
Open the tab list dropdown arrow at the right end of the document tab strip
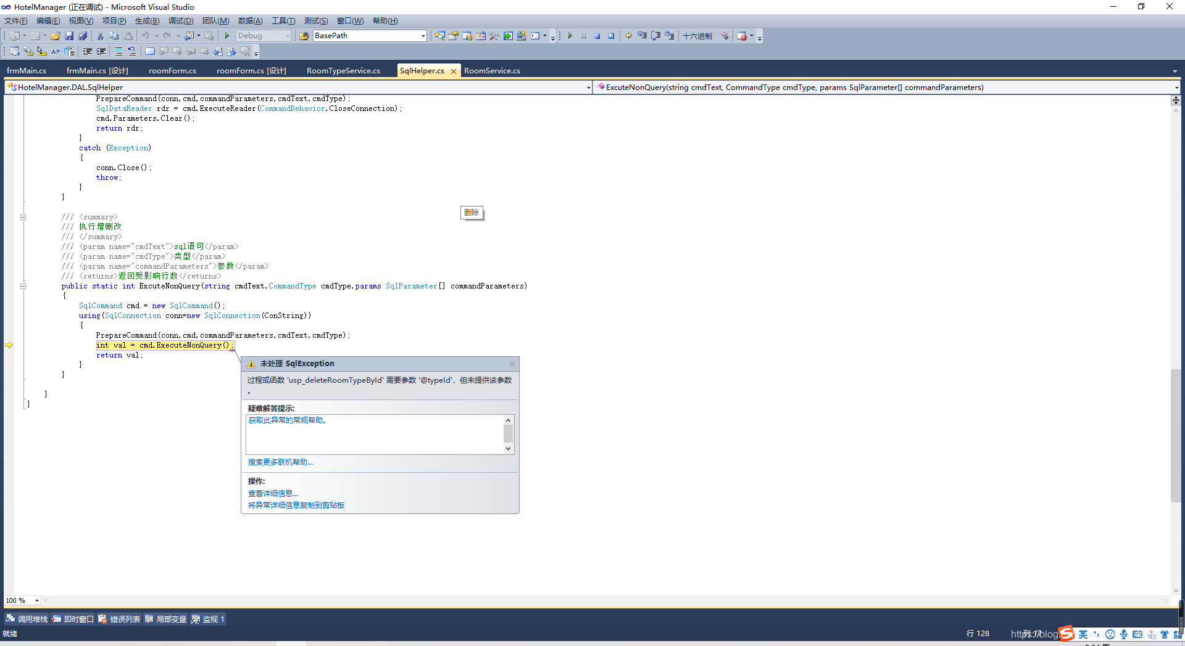pos(1175,71)
